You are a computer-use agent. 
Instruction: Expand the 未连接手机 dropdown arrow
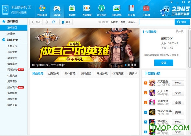(x=30, y=7)
